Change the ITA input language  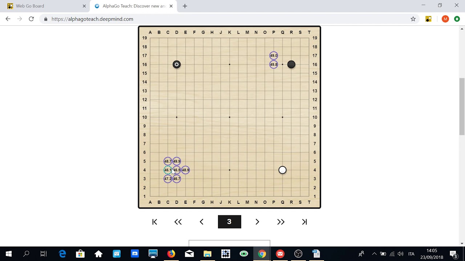tap(411, 254)
